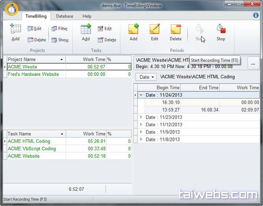This screenshot has height=206, width=263.
Task: Open the Help tab
Action: pyautogui.click(x=87, y=16)
